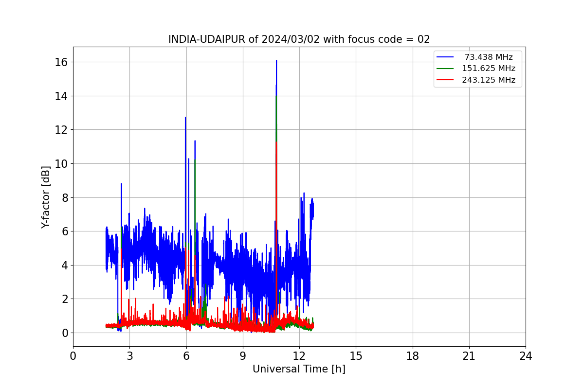
Task: Select the 73.438 MHz legend label
Action: click(489, 57)
